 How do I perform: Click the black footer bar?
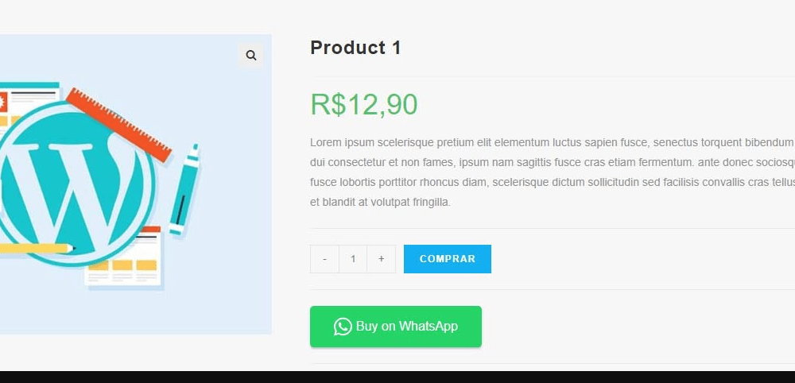(397, 377)
